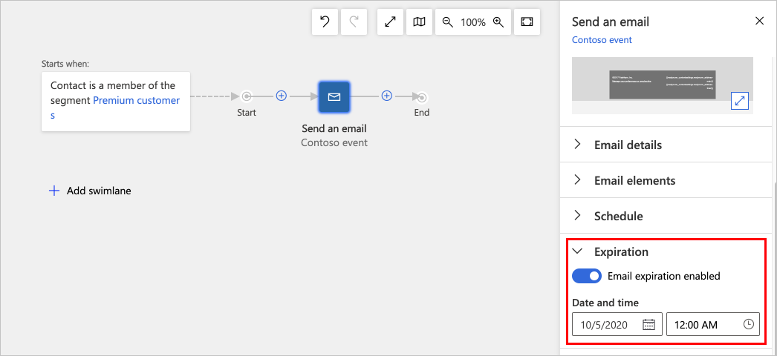
Task: Click the Email expiration enabled label
Action: tap(664, 276)
